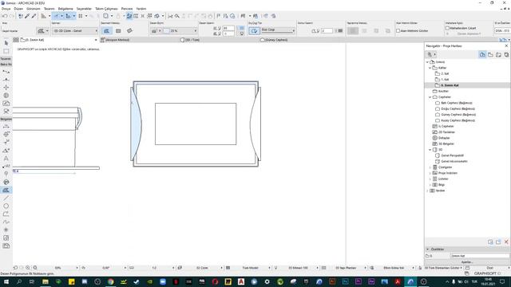The image size is (511, 287).
Task: Select the Spline tool in the toolbox
Action: tap(6, 222)
